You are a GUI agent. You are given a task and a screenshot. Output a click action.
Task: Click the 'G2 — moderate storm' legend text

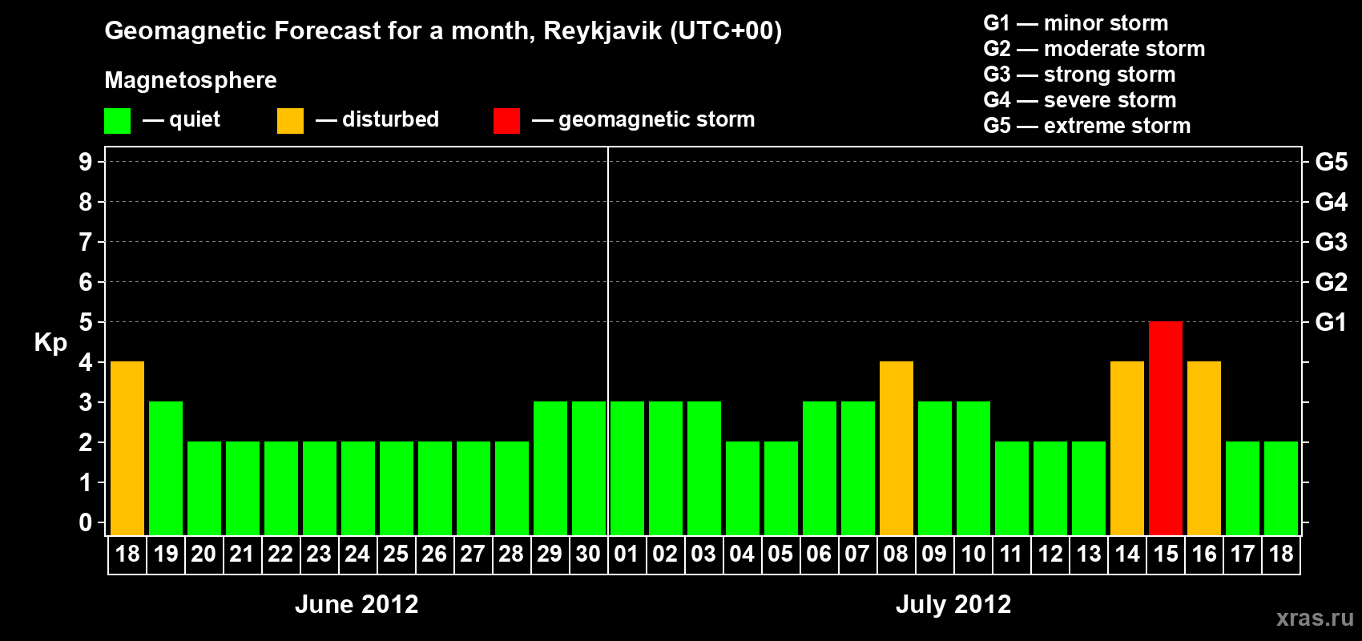click(x=1094, y=49)
